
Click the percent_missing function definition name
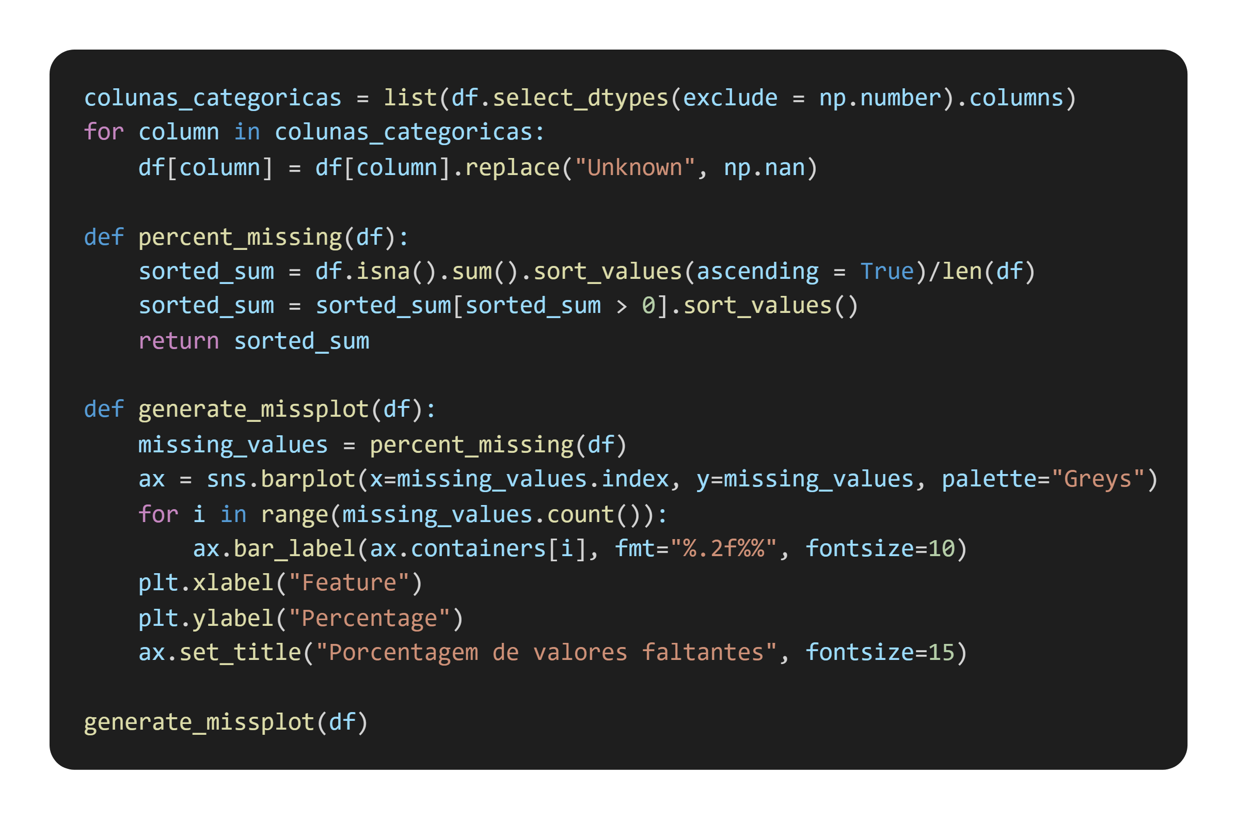pyautogui.click(x=240, y=238)
